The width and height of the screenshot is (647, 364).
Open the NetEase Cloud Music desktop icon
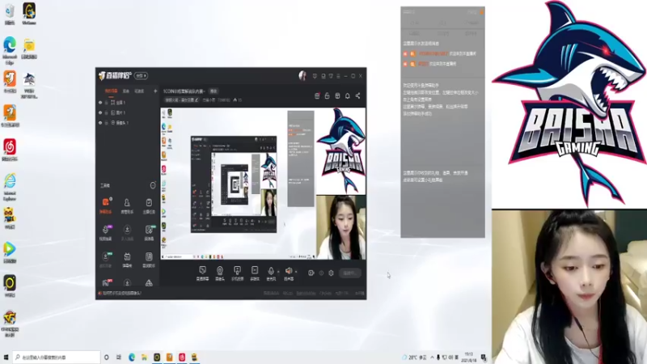[10, 150]
